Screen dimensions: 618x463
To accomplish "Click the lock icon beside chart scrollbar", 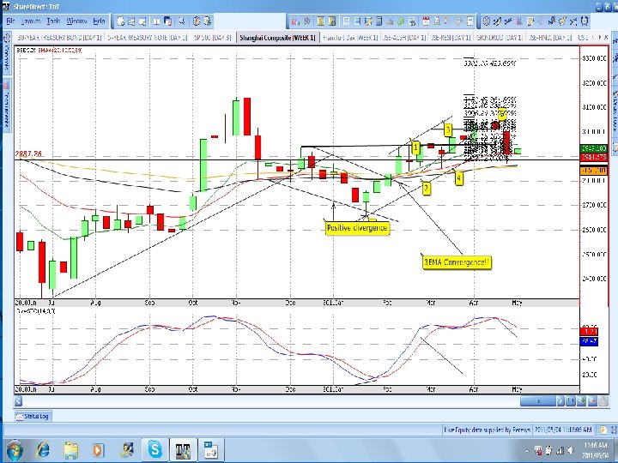I will pyautogui.click(x=603, y=401).
